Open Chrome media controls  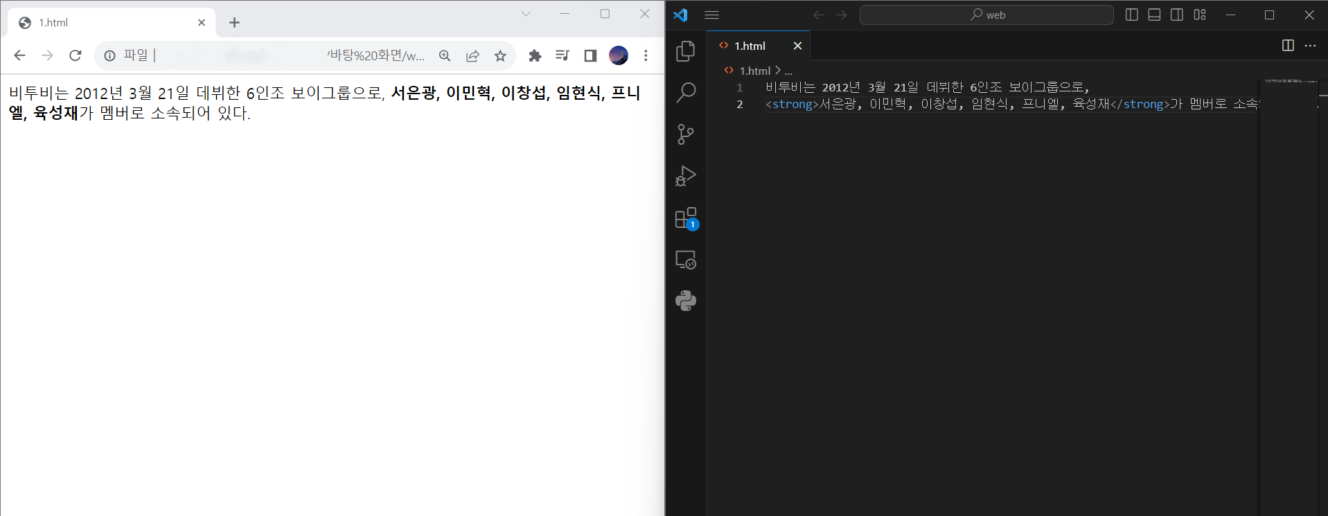coord(563,55)
